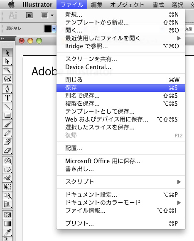
Task: Select the Rotate tool
Action: tap(7, 161)
